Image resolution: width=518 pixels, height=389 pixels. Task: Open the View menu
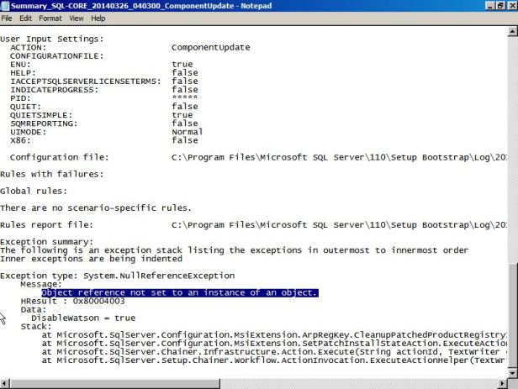click(x=77, y=18)
